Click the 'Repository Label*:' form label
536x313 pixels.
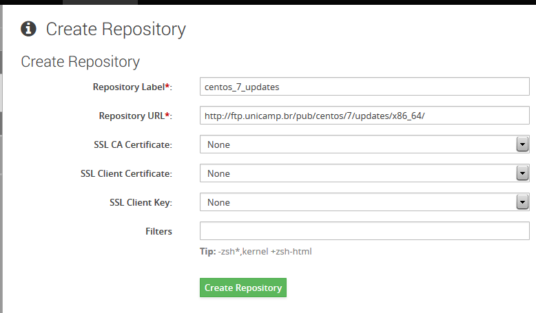[x=132, y=87]
